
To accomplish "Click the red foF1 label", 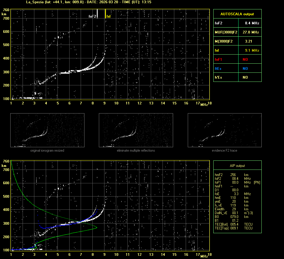I will point(219,59).
